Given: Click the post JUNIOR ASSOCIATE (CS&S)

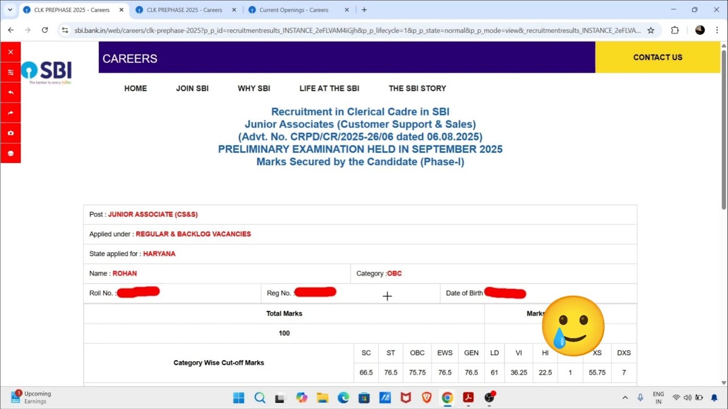Looking at the screenshot, I should click(x=153, y=214).
